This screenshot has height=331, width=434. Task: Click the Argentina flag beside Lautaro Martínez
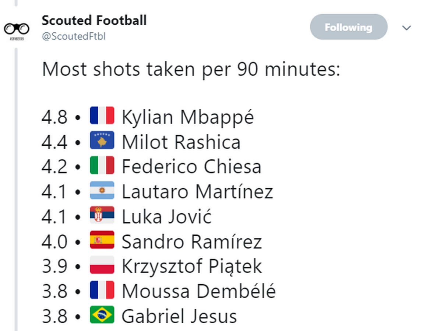coord(102,191)
